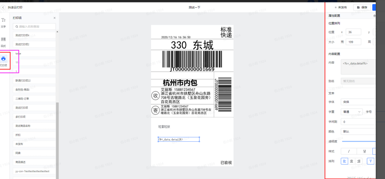Click the 标准快递 text on label
The image size is (385, 179).
[x=226, y=32]
